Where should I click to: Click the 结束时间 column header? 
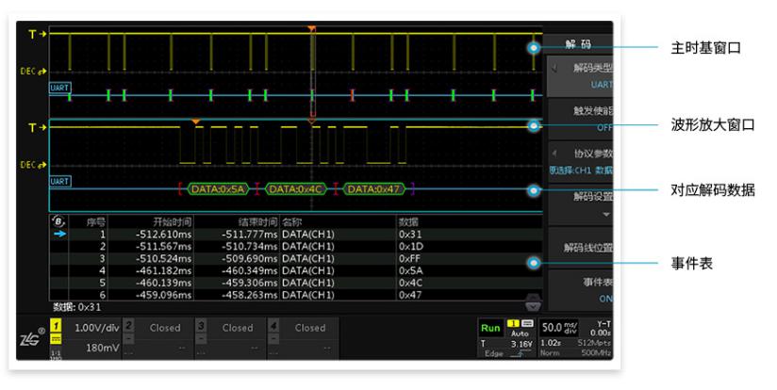[x=257, y=221]
